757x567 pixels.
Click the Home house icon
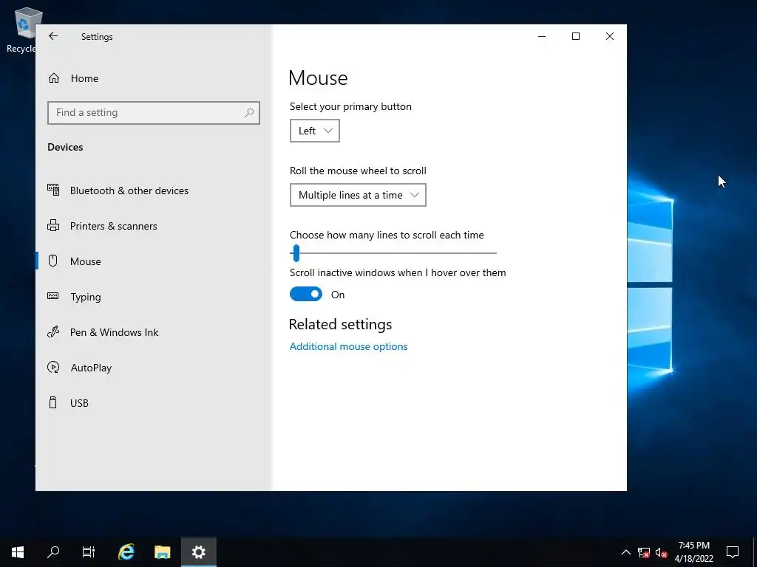[53, 78]
